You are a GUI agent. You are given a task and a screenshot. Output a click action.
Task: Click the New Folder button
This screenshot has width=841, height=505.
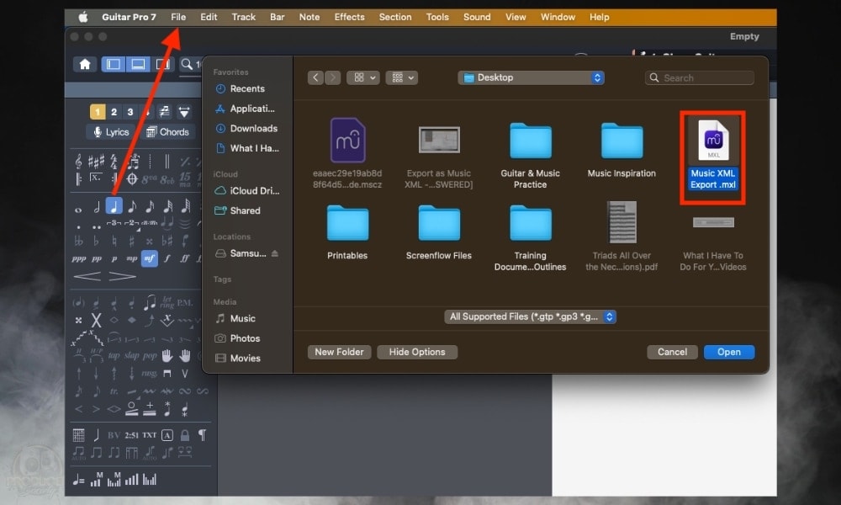[x=339, y=352]
